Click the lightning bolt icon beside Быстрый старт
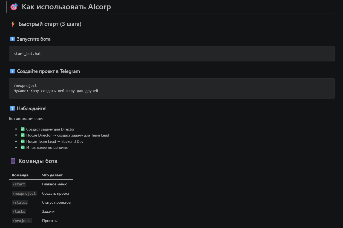Viewport: 343px width, 228px height. click(x=13, y=24)
